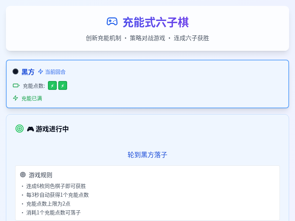Click the 轮到黑方落子 turn message
Screen dimensions: 295x221
[147, 155]
